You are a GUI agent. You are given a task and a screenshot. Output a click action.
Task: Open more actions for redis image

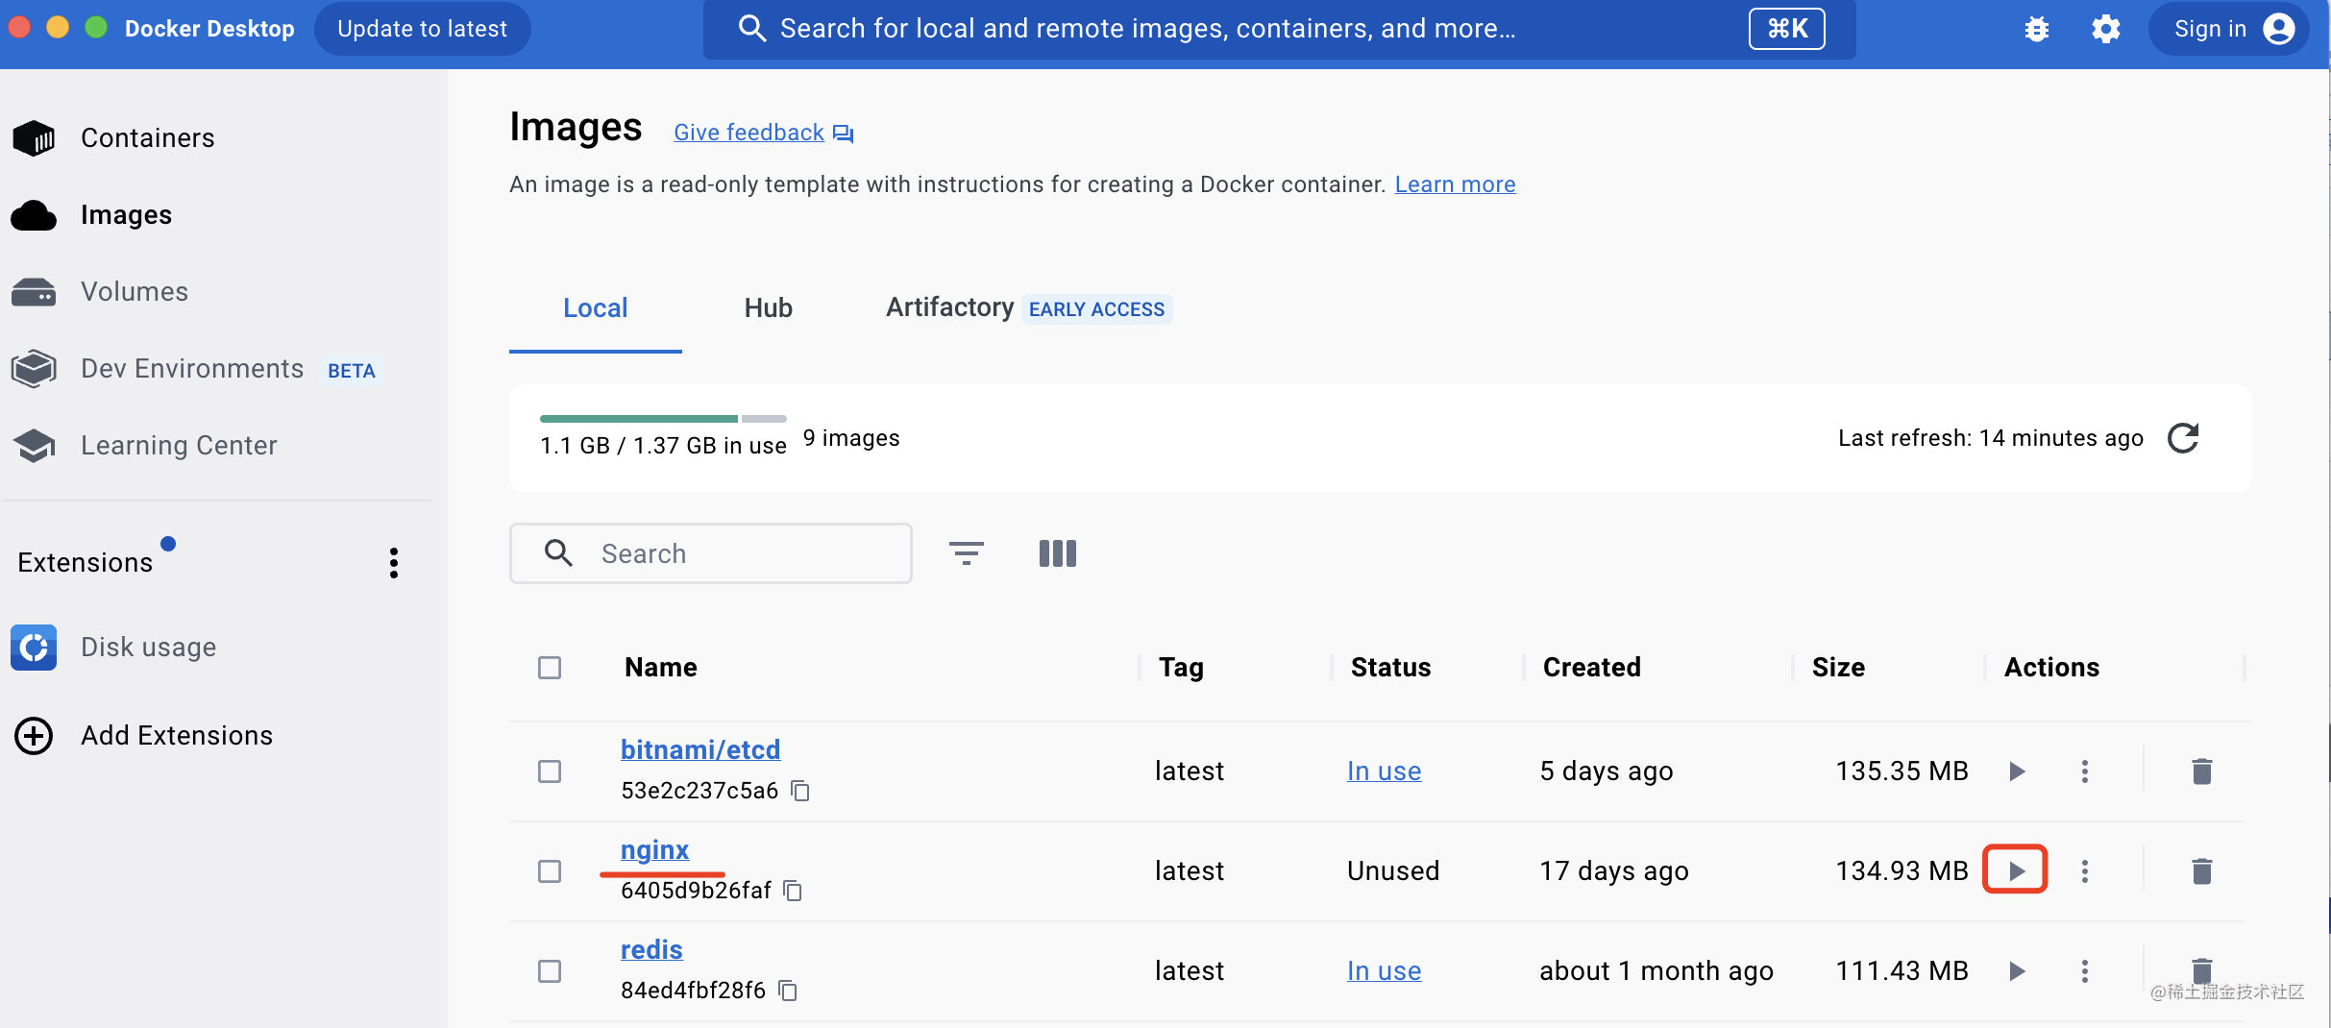coord(2084,971)
